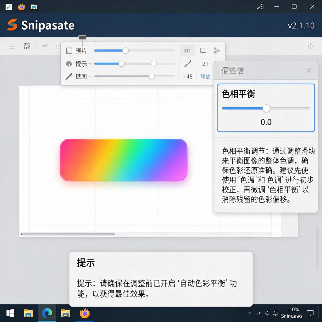Viewport: 322px width, 322px height.
Task: Click the left handle of 提示 range slider
Action: pos(121,64)
